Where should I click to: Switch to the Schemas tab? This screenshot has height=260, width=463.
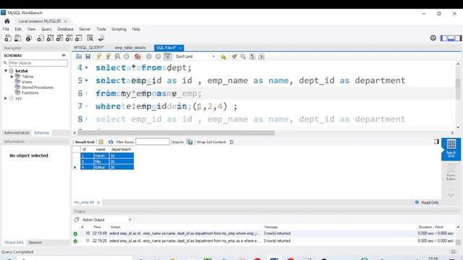pos(42,133)
